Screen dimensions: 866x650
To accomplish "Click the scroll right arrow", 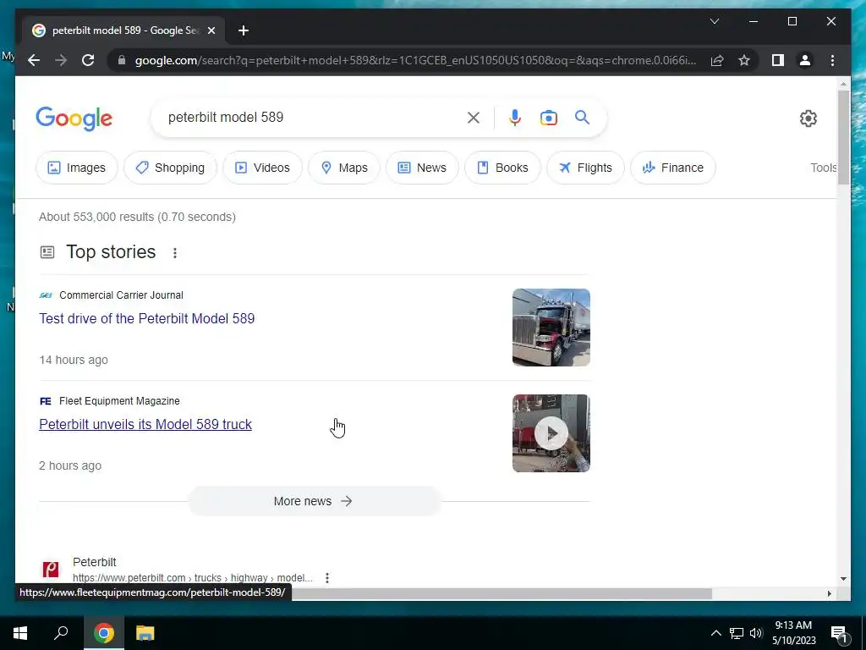I will pos(829,593).
